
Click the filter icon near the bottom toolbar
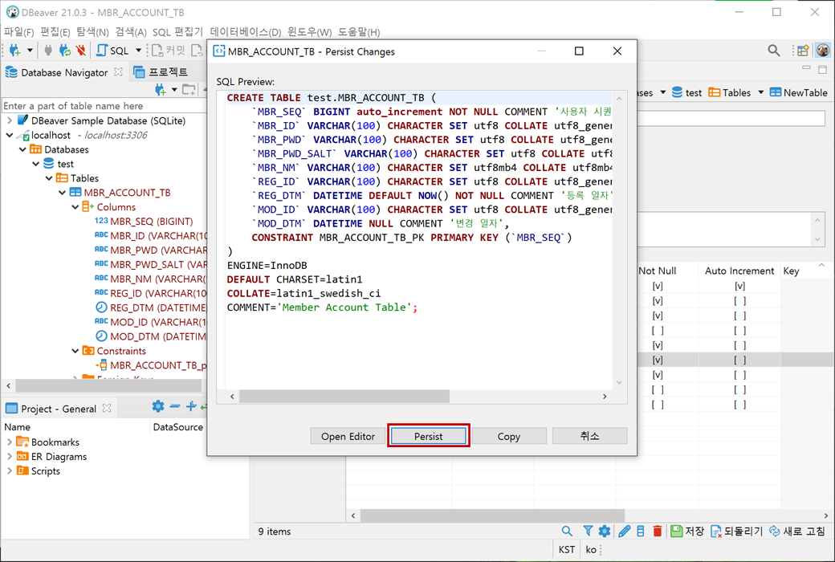tap(586, 531)
